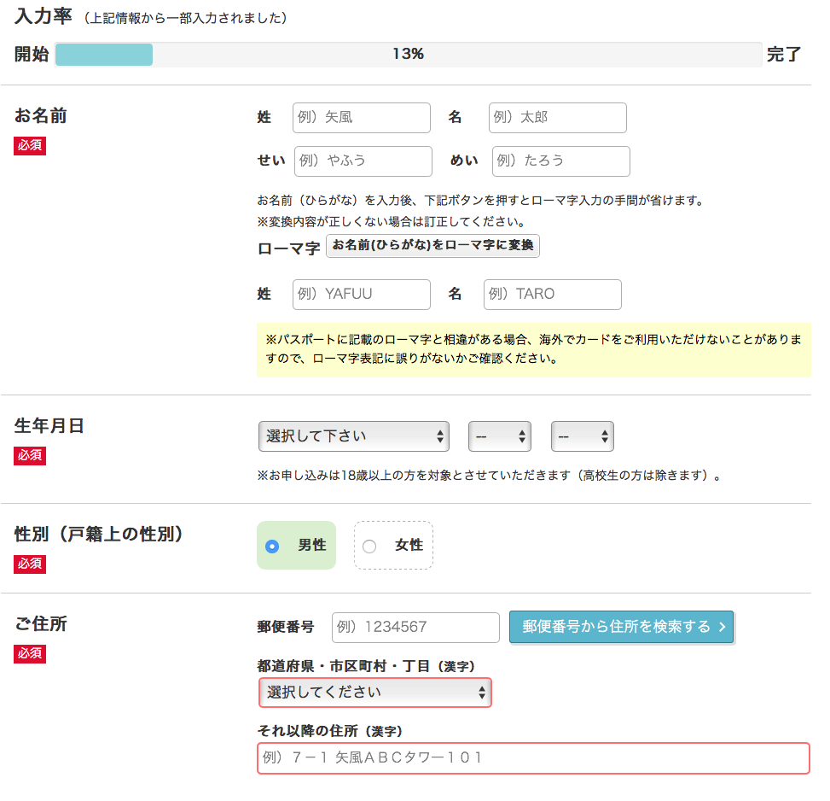Open the birth month dropdown
This screenshot has height=801, width=830.
pyautogui.click(x=499, y=436)
